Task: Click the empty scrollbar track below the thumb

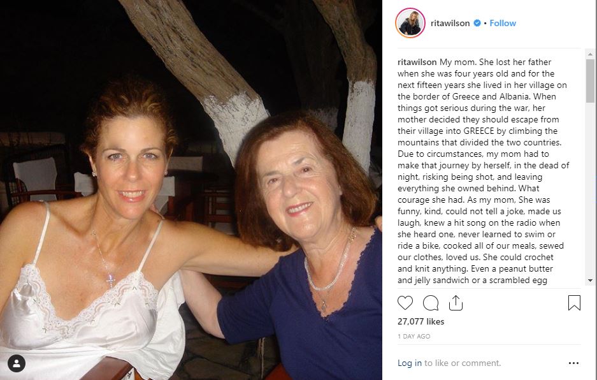Action: 590,191
